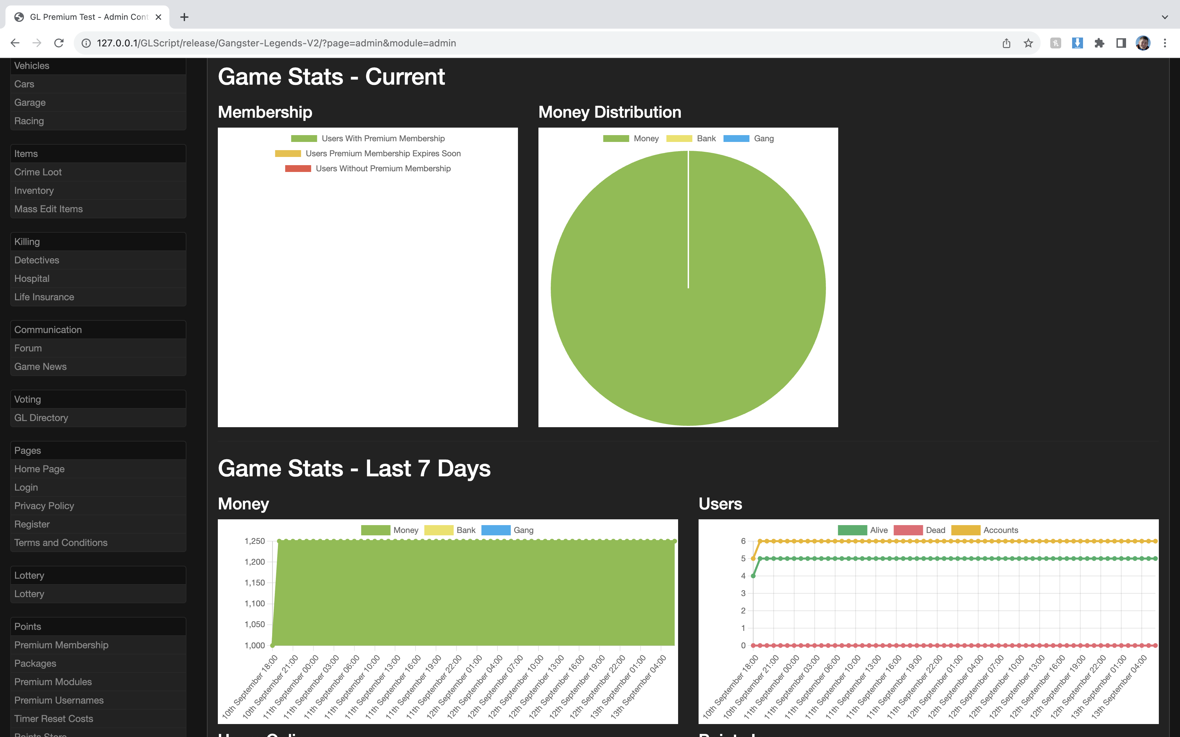Open the Mass Edit Items link
1180x737 pixels.
[x=48, y=208]
